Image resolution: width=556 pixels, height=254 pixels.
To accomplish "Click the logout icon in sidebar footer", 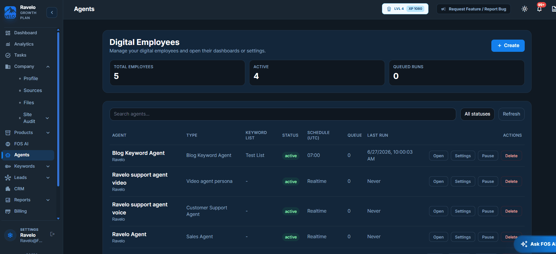I will coord(52,234).
